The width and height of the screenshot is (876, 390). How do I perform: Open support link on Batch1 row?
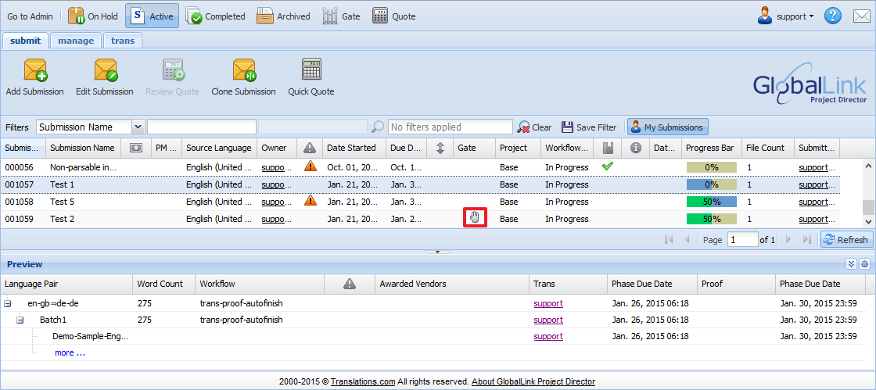click(548, 320)
